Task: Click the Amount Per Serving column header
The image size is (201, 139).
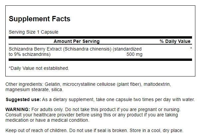Action: pos(76,41)
